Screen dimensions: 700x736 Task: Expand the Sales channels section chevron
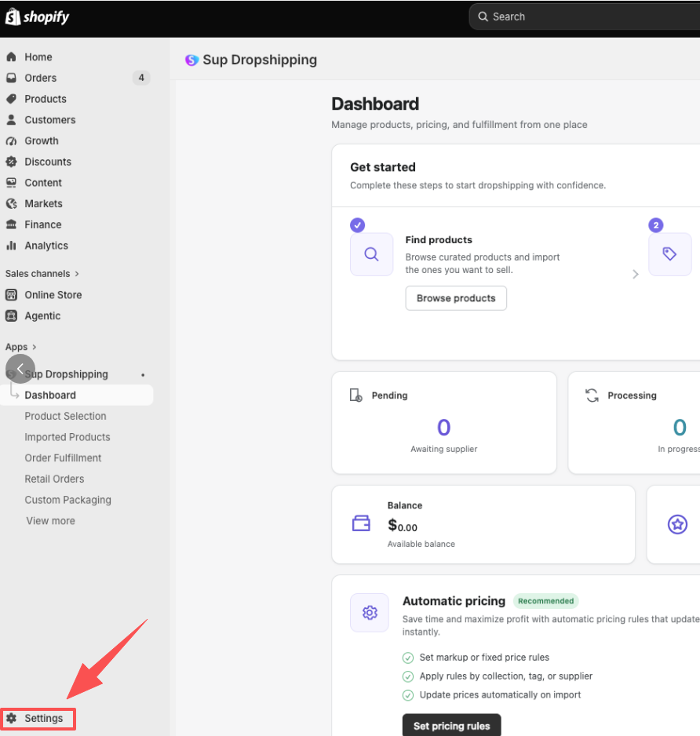pyautogui.click(x=77, y=274)
